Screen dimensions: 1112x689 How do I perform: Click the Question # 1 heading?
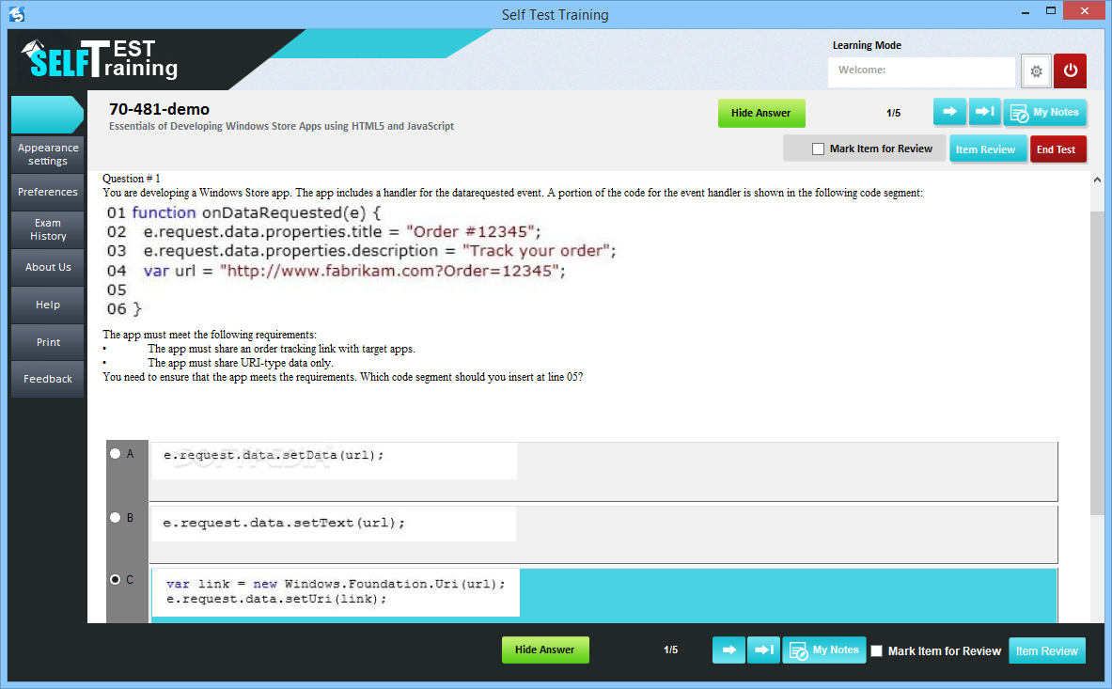pyautogui.click(x=132, y=179)
